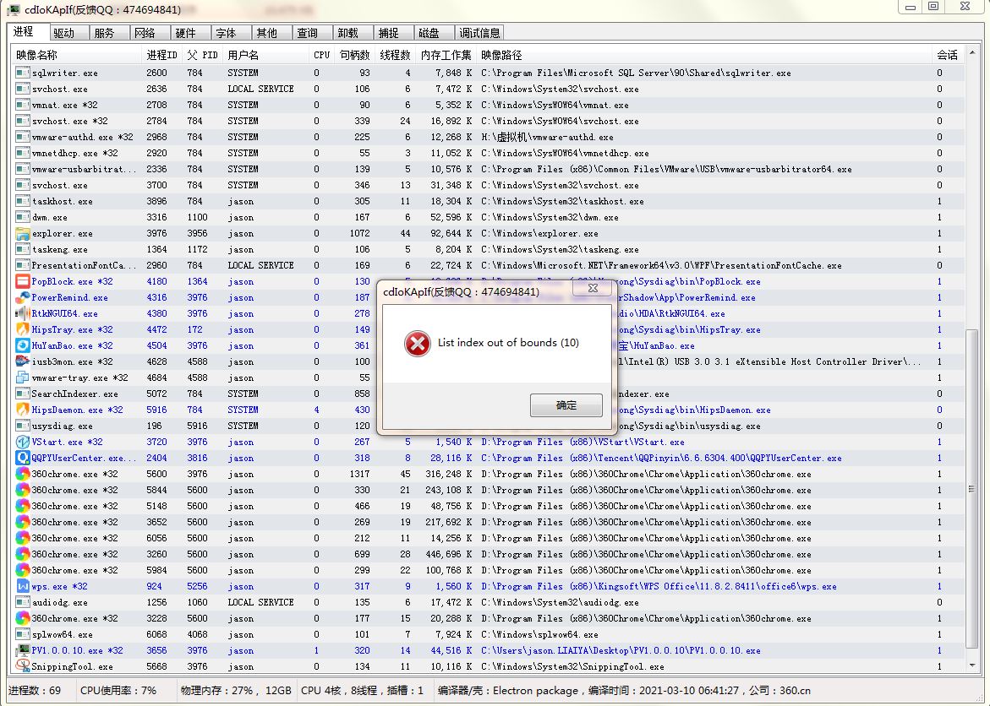Open the 字体 tab
Image resolution: width=990 pixels, height=706 pixels.
tap(231, 33)
